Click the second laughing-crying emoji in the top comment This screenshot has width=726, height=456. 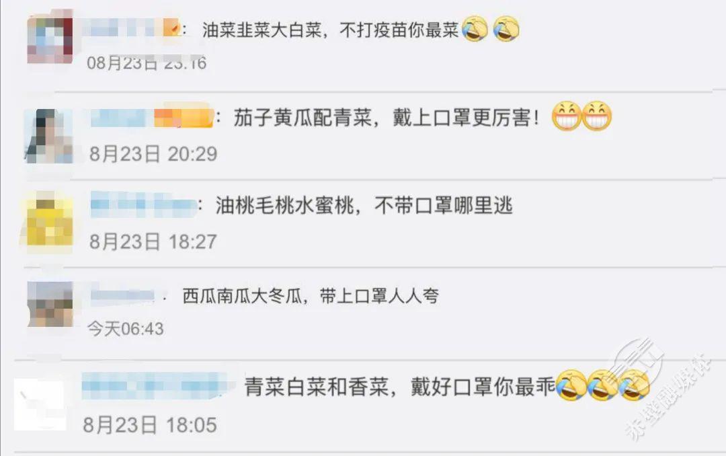[x=506, y=29]
